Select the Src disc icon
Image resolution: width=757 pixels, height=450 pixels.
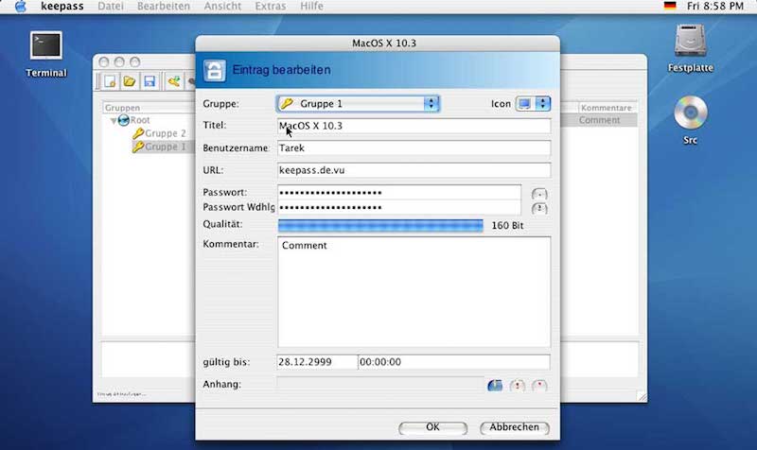691,120
